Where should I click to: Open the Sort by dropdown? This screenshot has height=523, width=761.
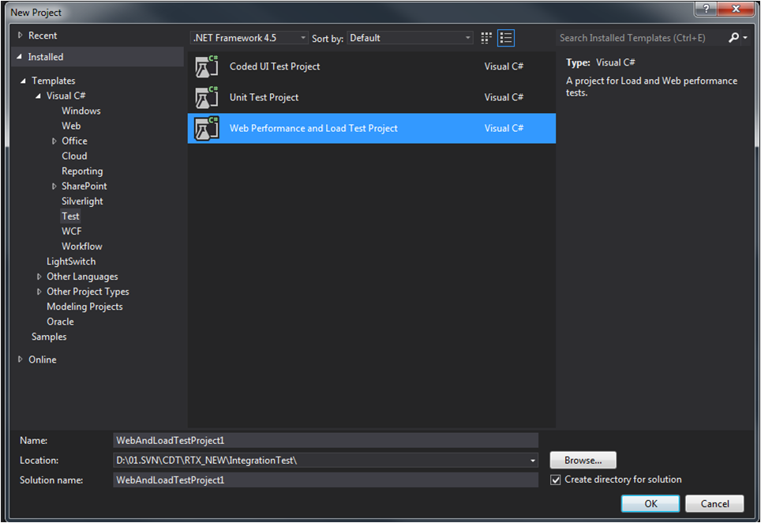410,38
